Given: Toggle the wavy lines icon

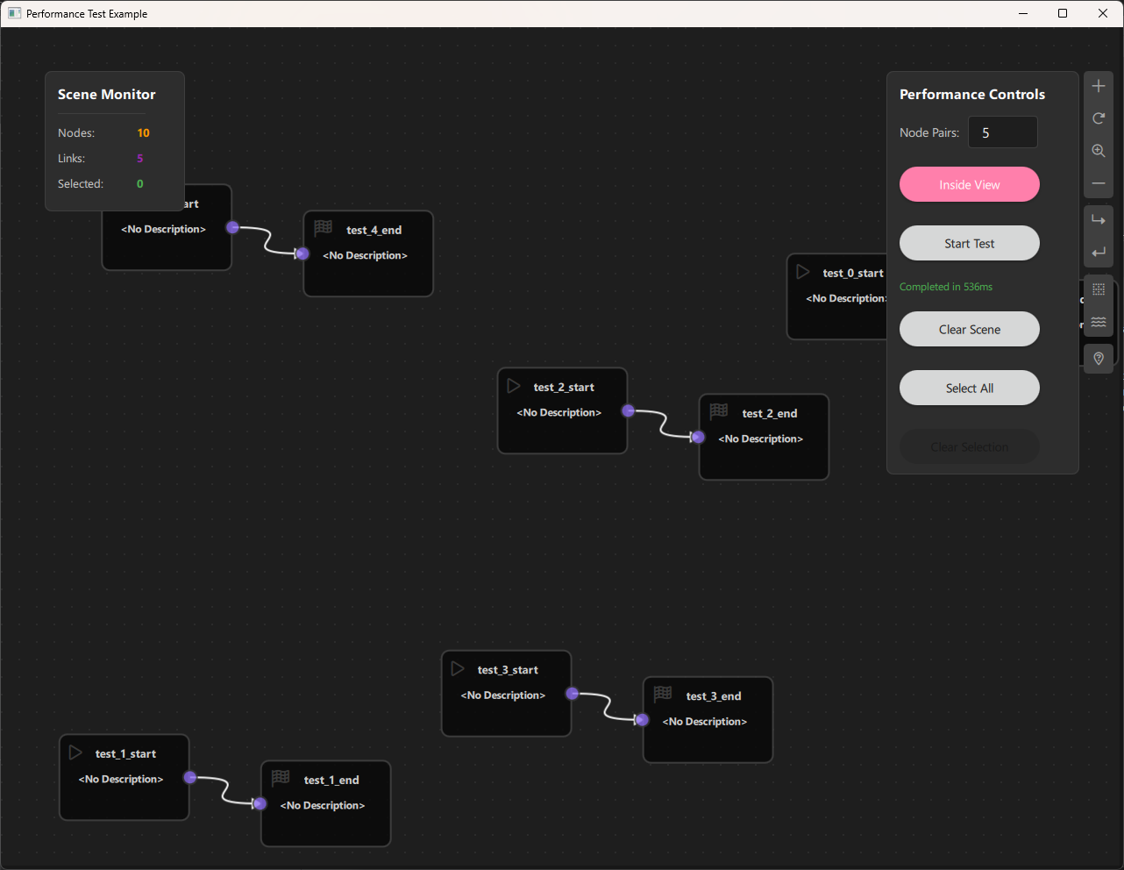Looking at the screenshot, I should [1098, 322].
